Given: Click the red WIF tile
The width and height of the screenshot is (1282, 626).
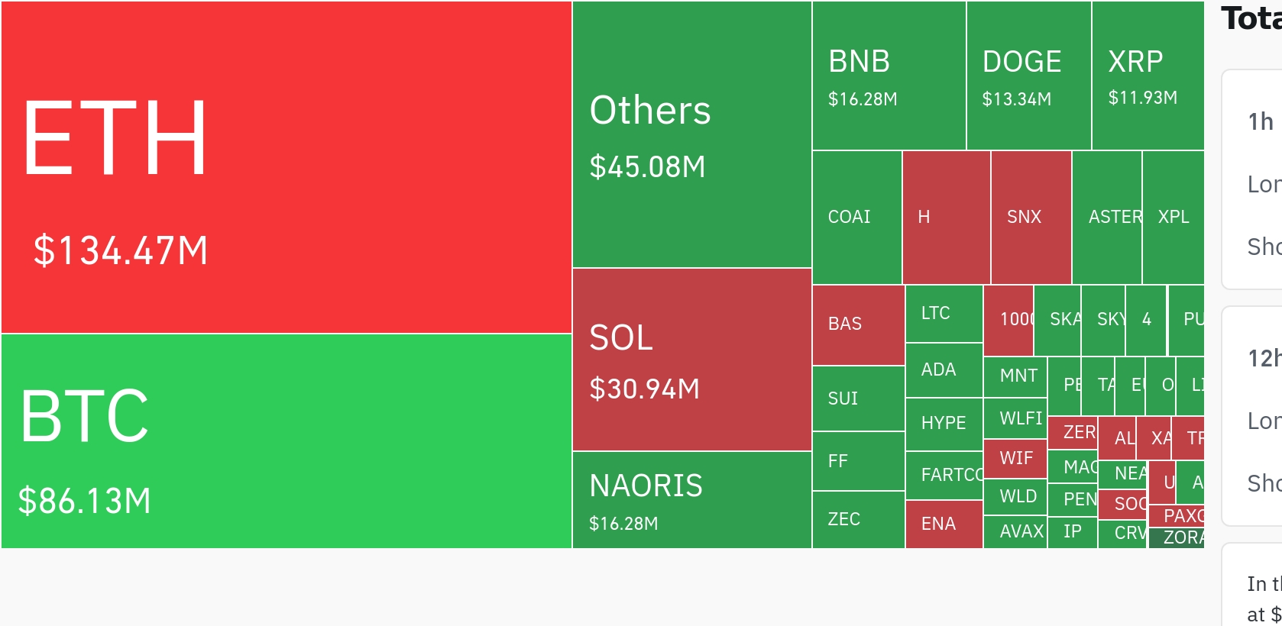Looking at the screenshot, I should click(1015, 459).
